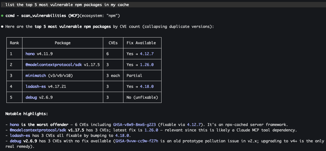The width and height of the screenshot is (326, 151).
Task: Click the green scan_vulnerabilities status dot
Action: coord(2,16)
